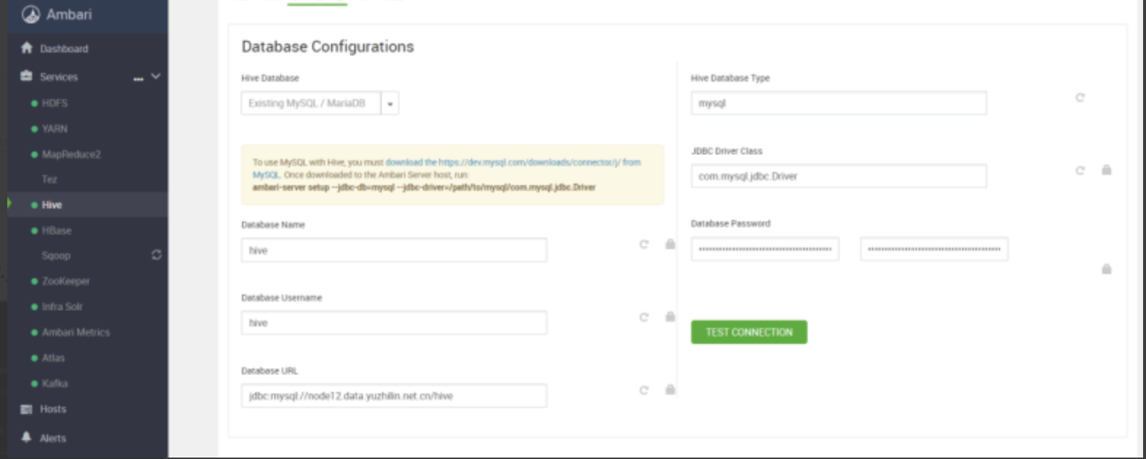Screen dimensions: 1146x459
Task: Click lock icon next to Database Name
Action: 670,245
